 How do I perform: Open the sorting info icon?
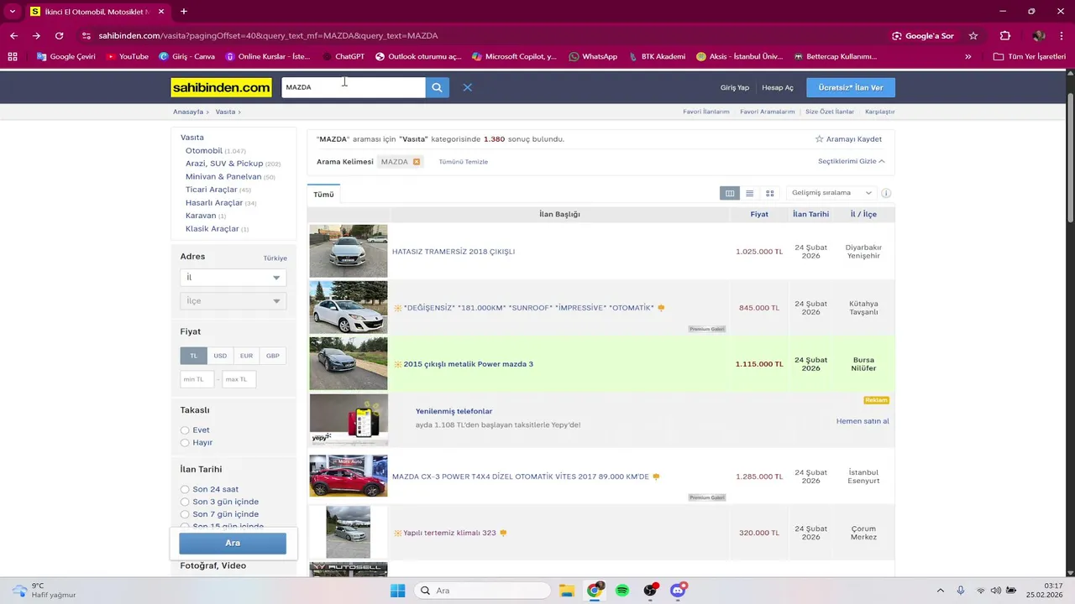tap(886, 193)
